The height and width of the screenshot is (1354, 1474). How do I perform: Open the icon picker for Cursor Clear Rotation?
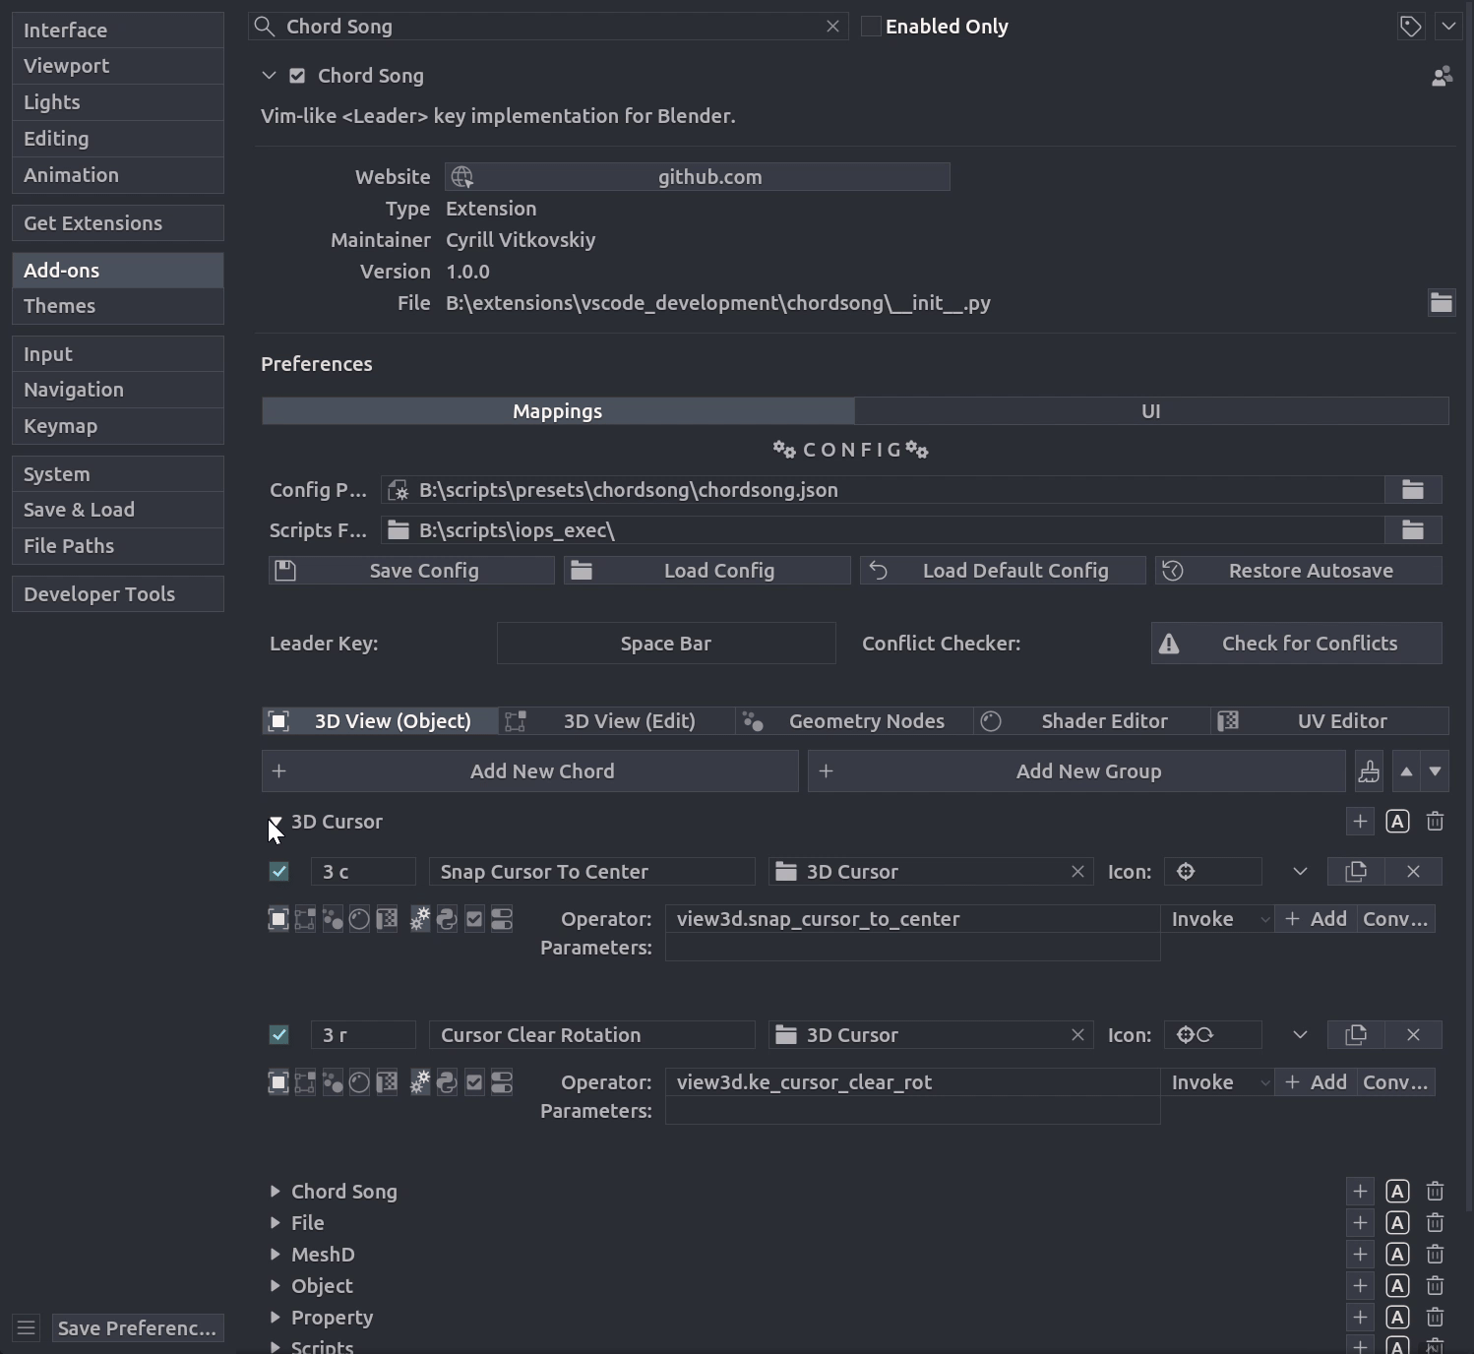click(1212, 1034)
